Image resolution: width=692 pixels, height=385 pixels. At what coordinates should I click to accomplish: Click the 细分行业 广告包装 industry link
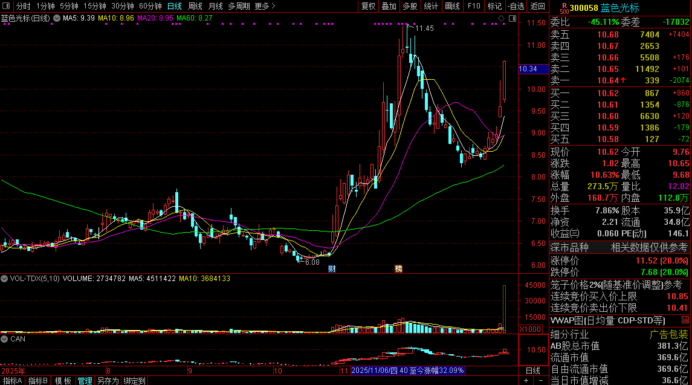668,335
